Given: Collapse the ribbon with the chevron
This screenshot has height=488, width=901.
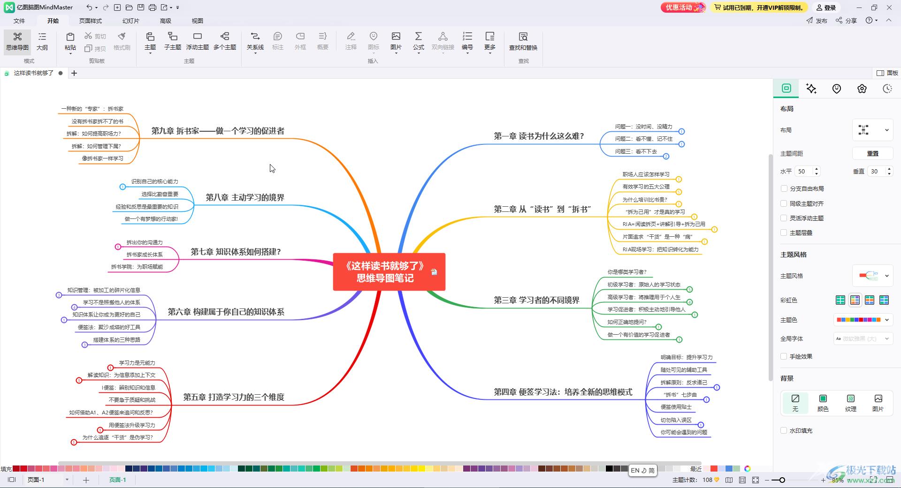Looking at the screenshot, I should point(889,20).
